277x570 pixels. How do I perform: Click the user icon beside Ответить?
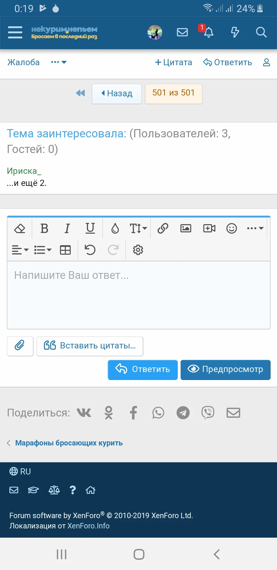point(266,62)
